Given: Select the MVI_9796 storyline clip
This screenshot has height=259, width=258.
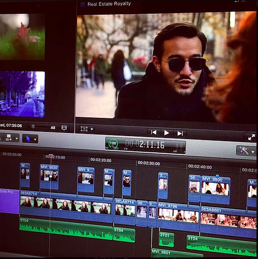Looking at the screenshot, I should 178,217.
